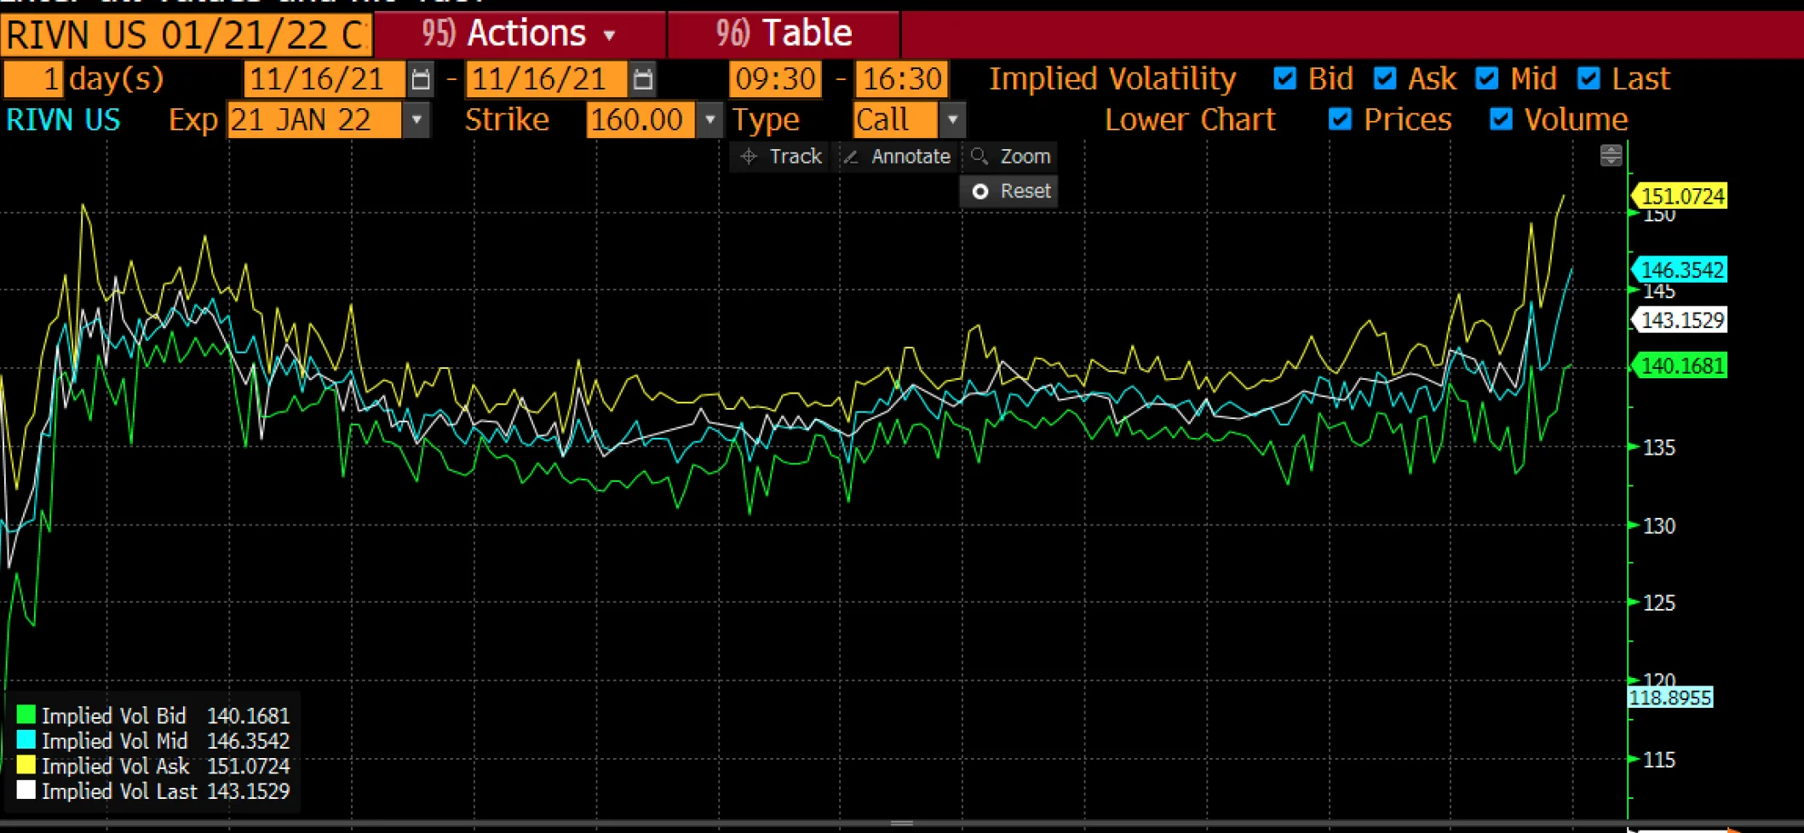Click the 146.3542 cyan axis value label
Screen dimensions: 1804x833
pyautogui.click(x=1680, y=270)
